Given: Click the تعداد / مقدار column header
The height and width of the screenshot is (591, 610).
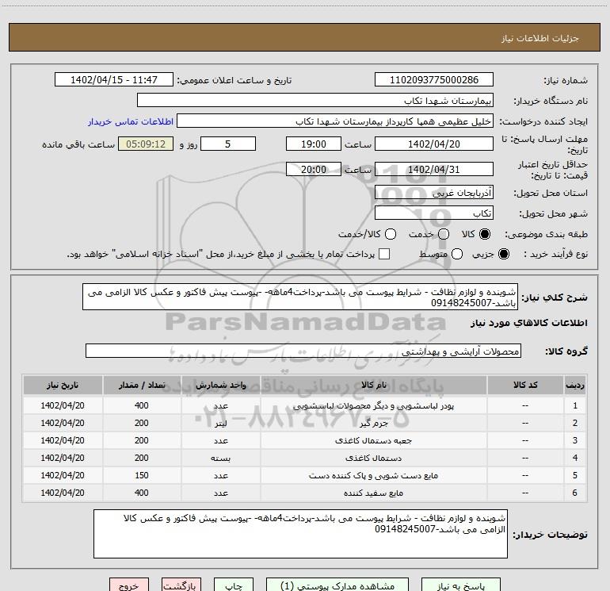Looking at the screenshot, I should click(142, 385).
